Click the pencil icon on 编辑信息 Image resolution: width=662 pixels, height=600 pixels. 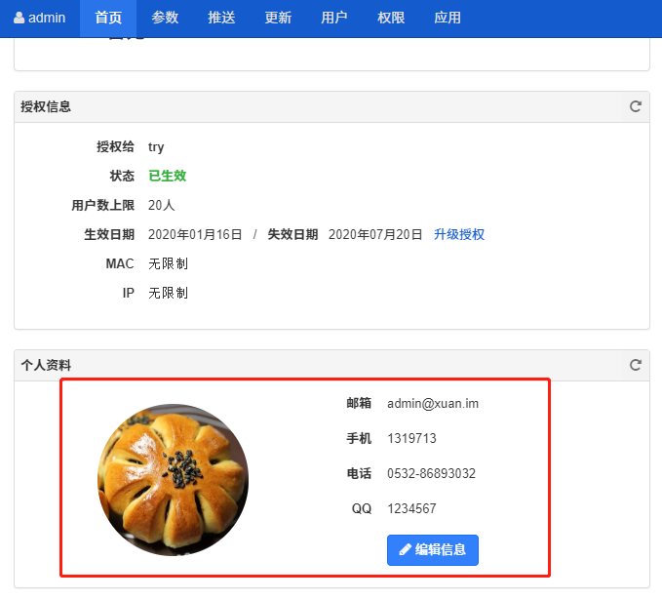405,549
